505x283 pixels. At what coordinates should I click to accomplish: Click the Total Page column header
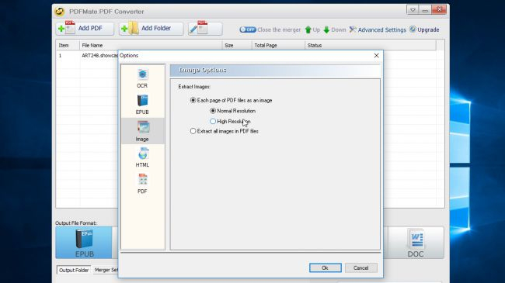(278, 45)
